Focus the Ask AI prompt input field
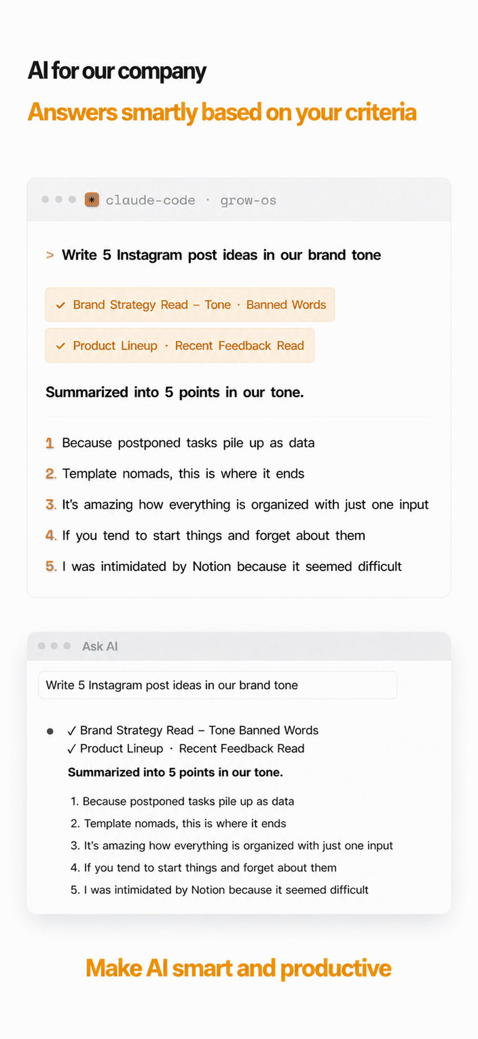This screenshot has width=478, height=1039. pos(217,685)
